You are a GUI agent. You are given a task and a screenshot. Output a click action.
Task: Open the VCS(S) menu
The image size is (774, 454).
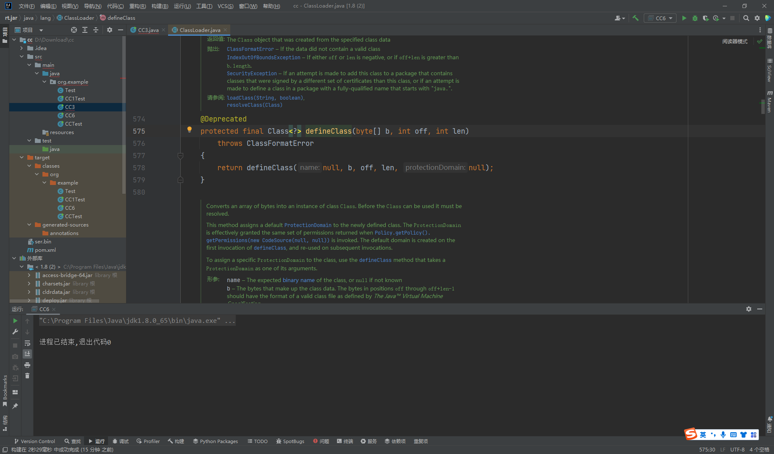(x=225, y=6)
